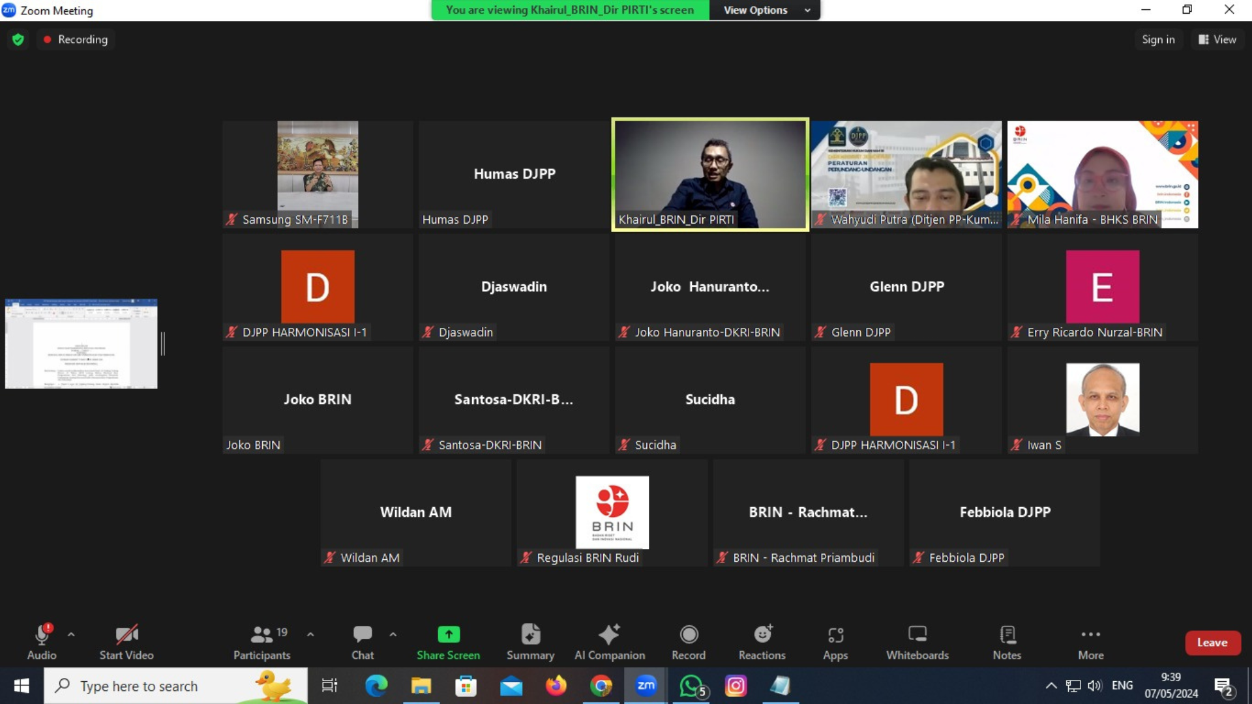Click the green encryption shield icon
Image resolution: width=1252 pixels, height=704 pixels.
(x=18, y=39)
